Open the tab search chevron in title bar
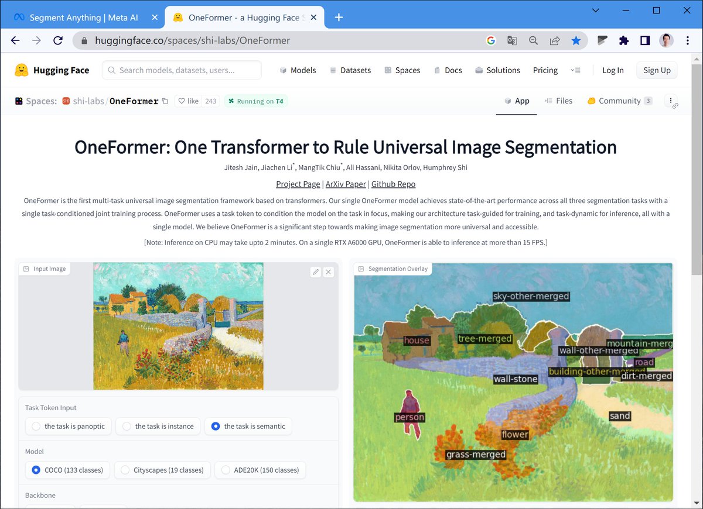The image size is (703, 509). (596, 11)
